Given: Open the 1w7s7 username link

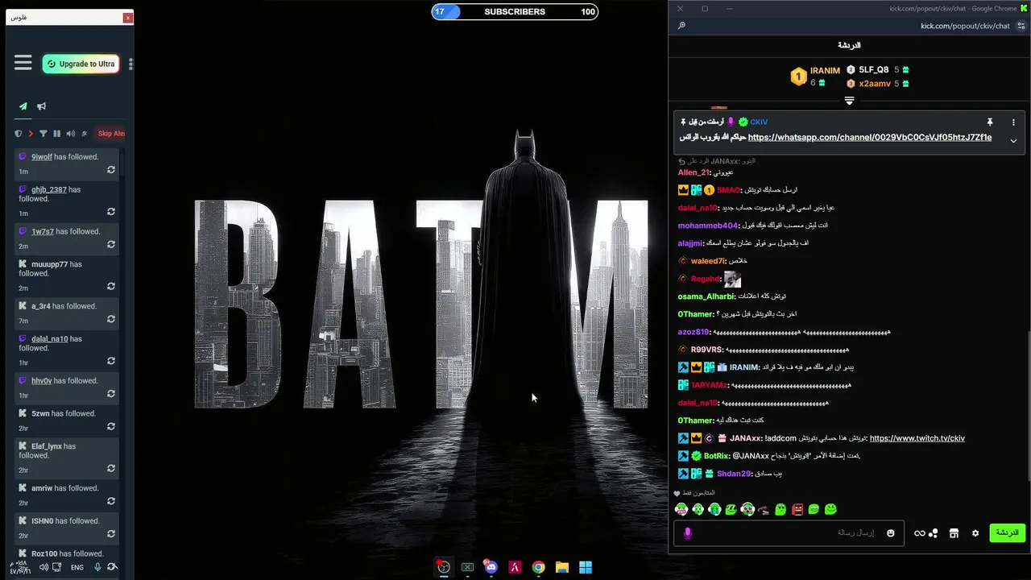Looking at the screenshot, I should [x=43, y=232].
